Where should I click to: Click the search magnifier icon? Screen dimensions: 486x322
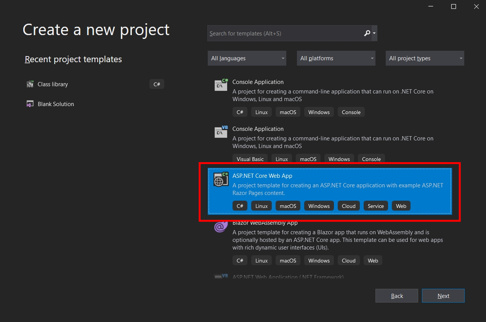[x=367, y=33]
